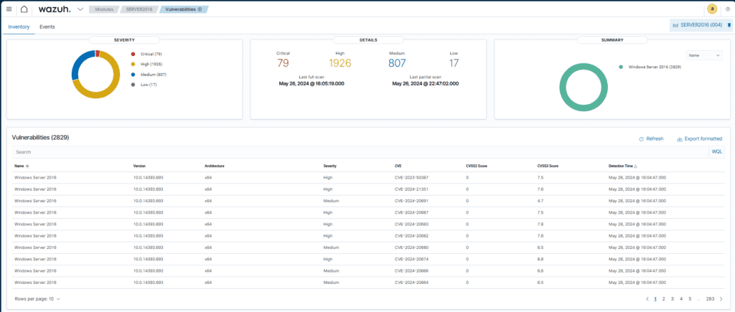Screen dimensions: 735x312
Task: Switch to the Events tab
Action: [47, 27]
